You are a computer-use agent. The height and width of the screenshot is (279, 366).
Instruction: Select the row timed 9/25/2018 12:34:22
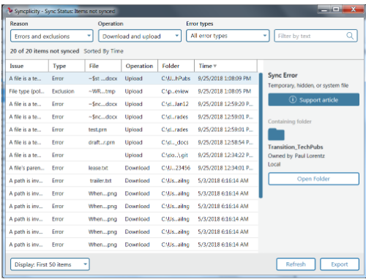pyautogui.click(x=132, y=155)
